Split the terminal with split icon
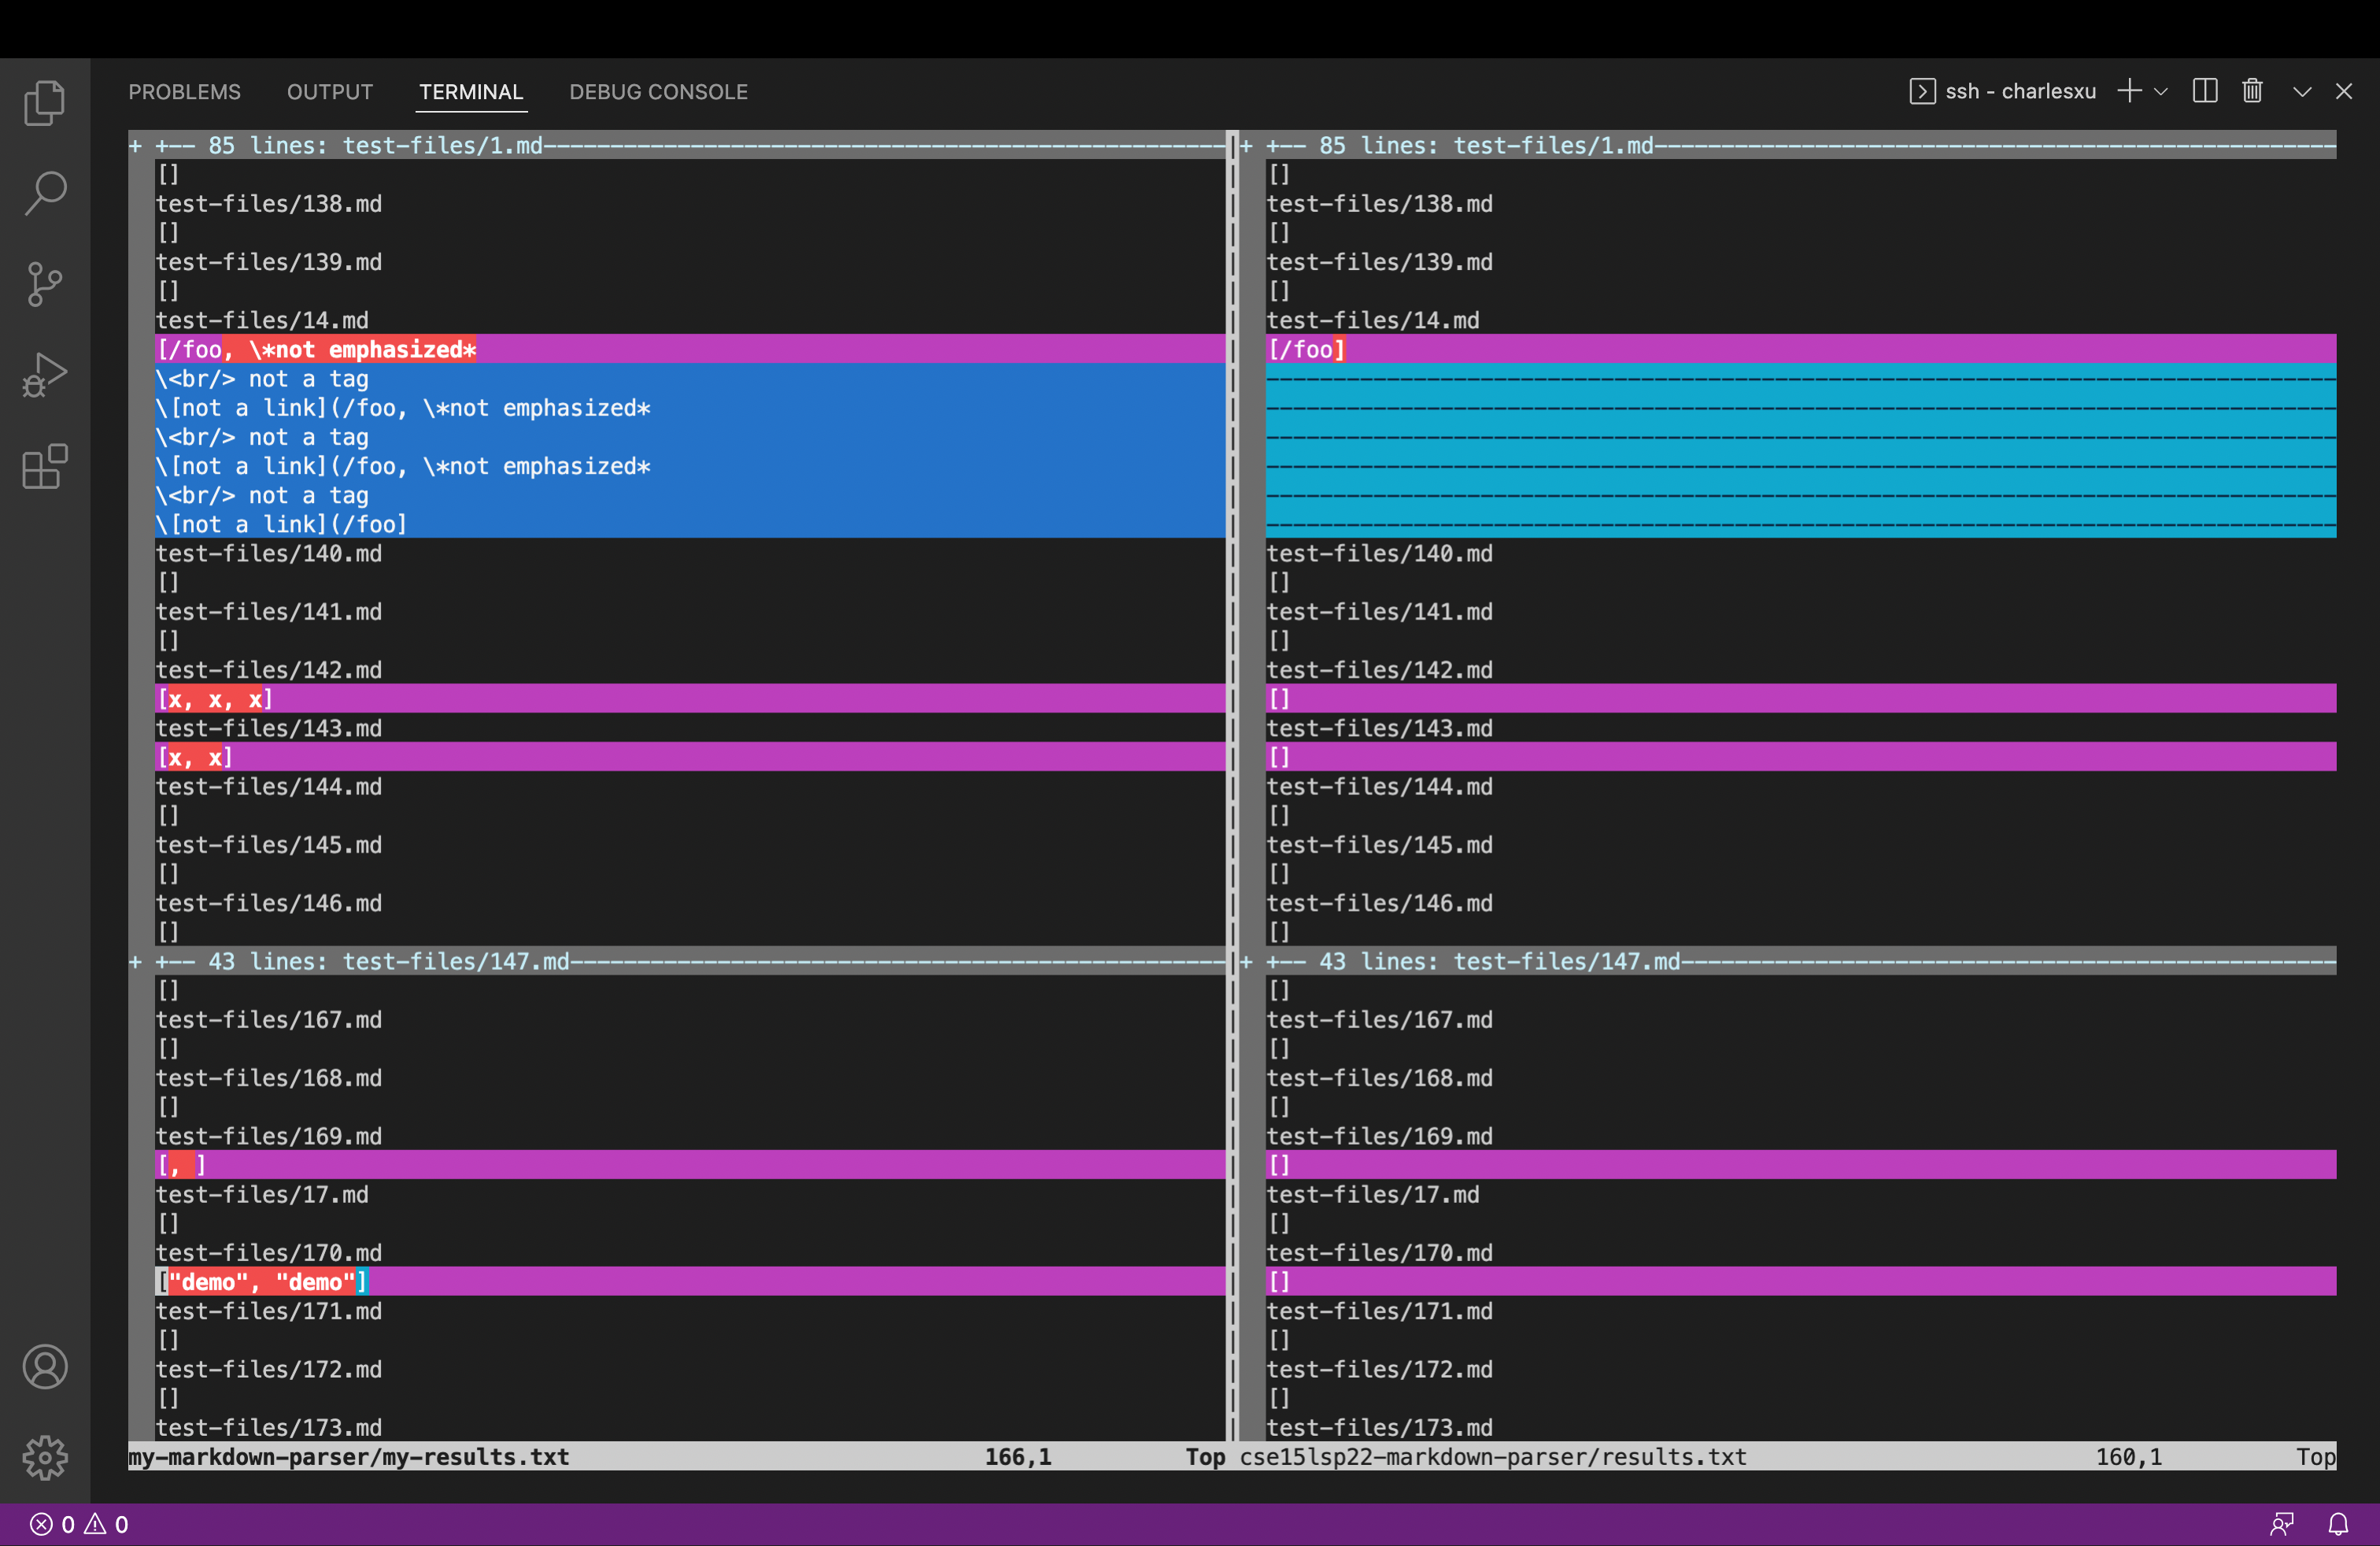The image size is (2380, 1546). click(2205, 91)
